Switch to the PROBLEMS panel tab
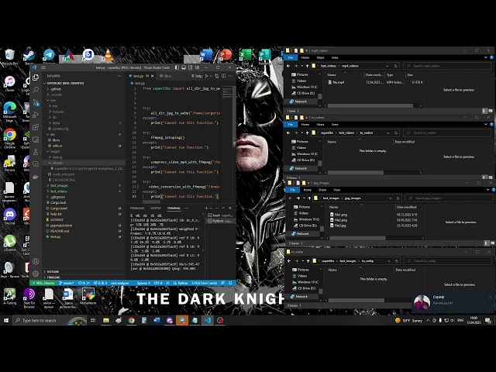Image resolution: width=496 pixels, height=372 pixels. tap(137, 208)
